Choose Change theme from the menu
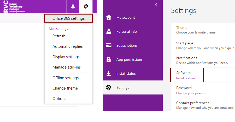Screen dimensions: 235x122 [x=65, y=88]
